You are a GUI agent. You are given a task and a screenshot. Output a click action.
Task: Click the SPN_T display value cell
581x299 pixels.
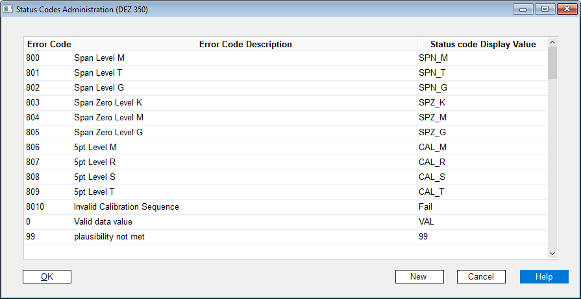[x=483, y=73]
